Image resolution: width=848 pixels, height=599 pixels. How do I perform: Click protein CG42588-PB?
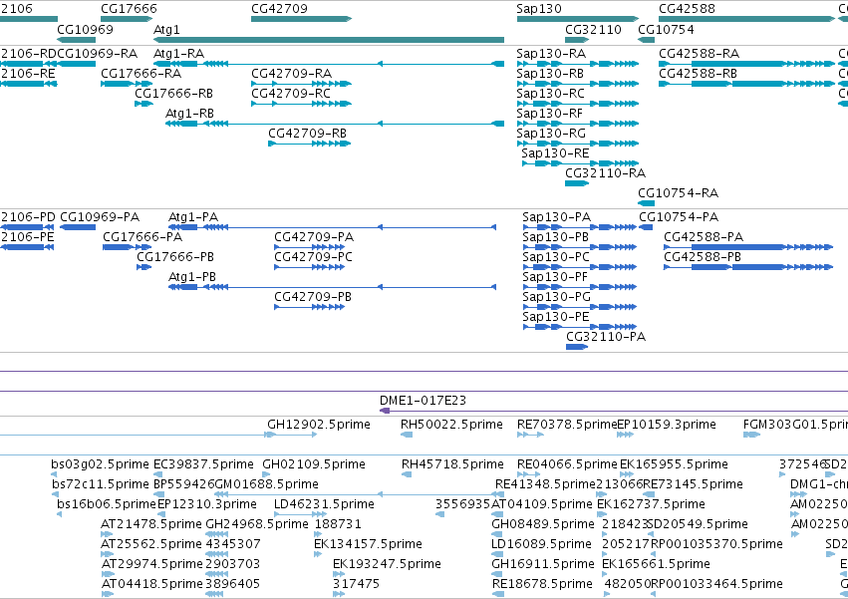pos(748,267)
